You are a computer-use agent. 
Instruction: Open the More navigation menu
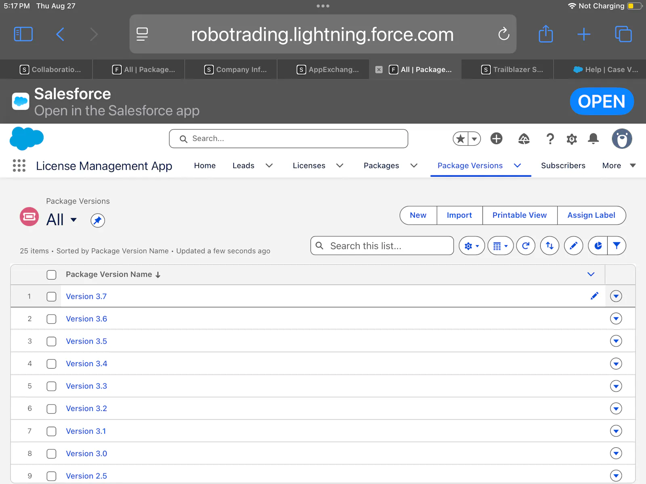[x=619, y=165]
